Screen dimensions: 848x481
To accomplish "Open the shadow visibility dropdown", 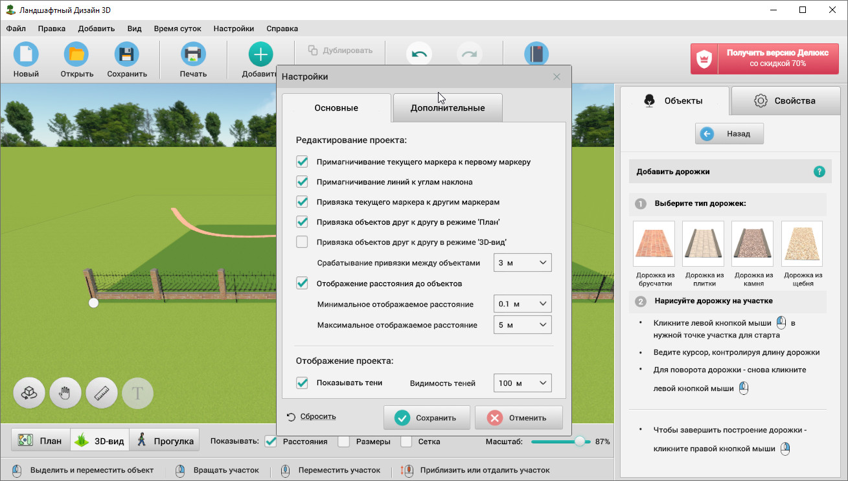I will coord(522,383).
